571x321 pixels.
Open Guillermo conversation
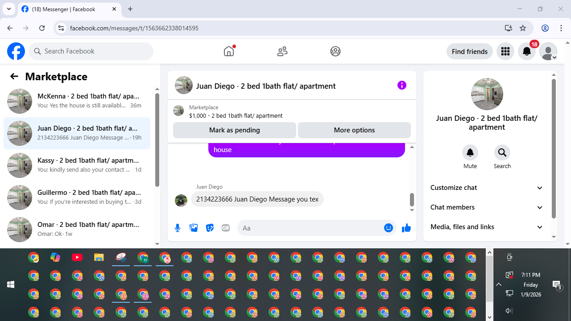tap(77, 198)
